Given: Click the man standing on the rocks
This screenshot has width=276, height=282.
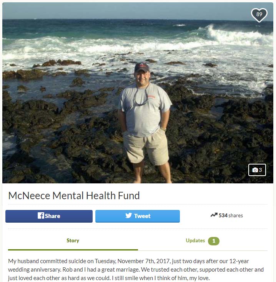Looking at the screenshot, I should (145, 123).
